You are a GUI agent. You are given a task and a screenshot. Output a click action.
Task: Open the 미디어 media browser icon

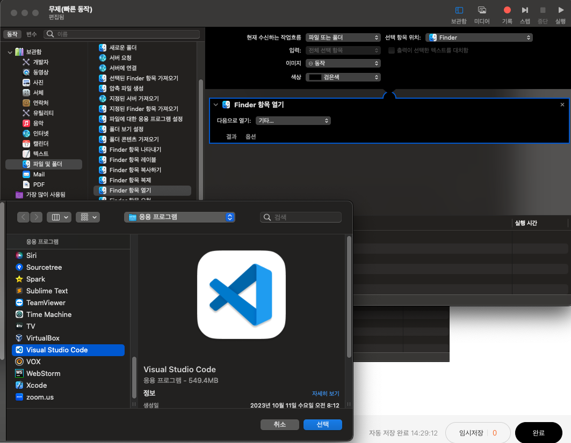[x=482, y=10]
